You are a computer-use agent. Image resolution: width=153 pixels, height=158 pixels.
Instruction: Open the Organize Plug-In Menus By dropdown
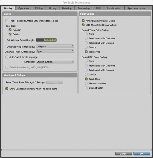[55, 46]
